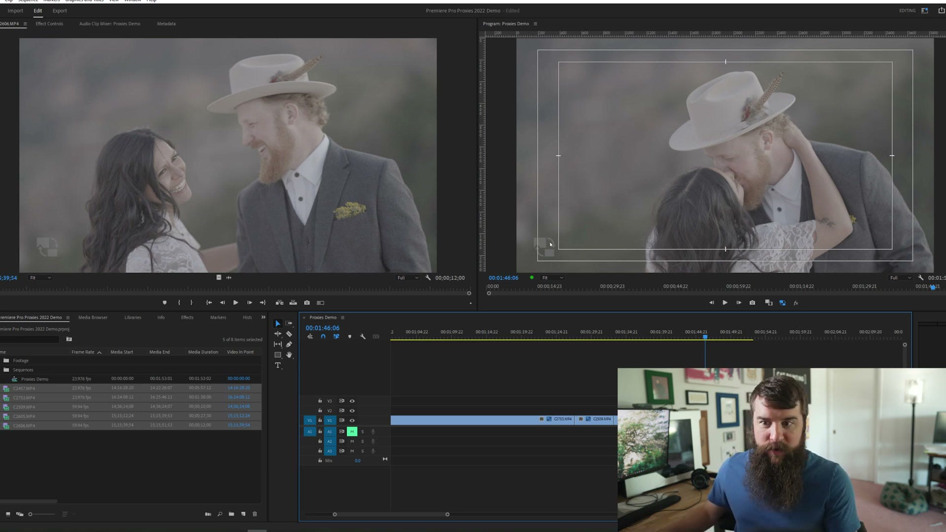Solo audio track A3

[x=363, y=451]
